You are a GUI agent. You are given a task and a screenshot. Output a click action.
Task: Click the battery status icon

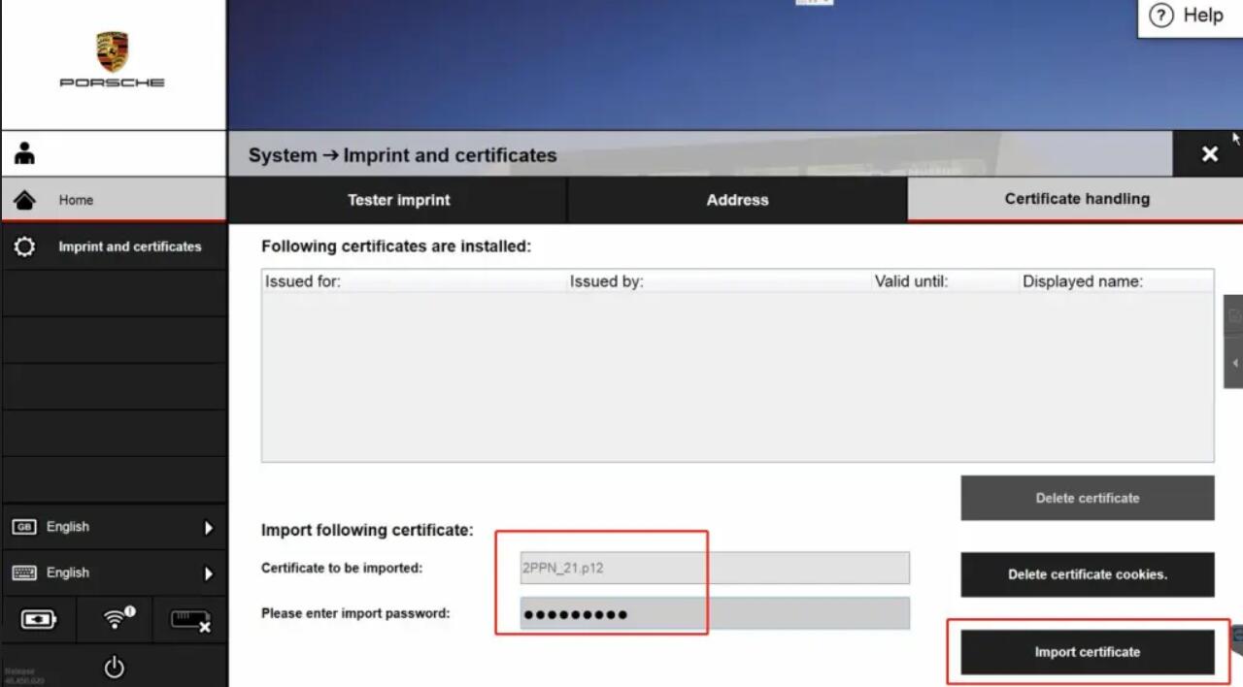38,619
